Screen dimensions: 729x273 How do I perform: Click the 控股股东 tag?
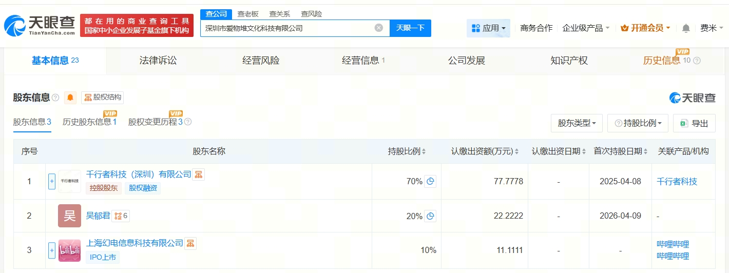103,188
